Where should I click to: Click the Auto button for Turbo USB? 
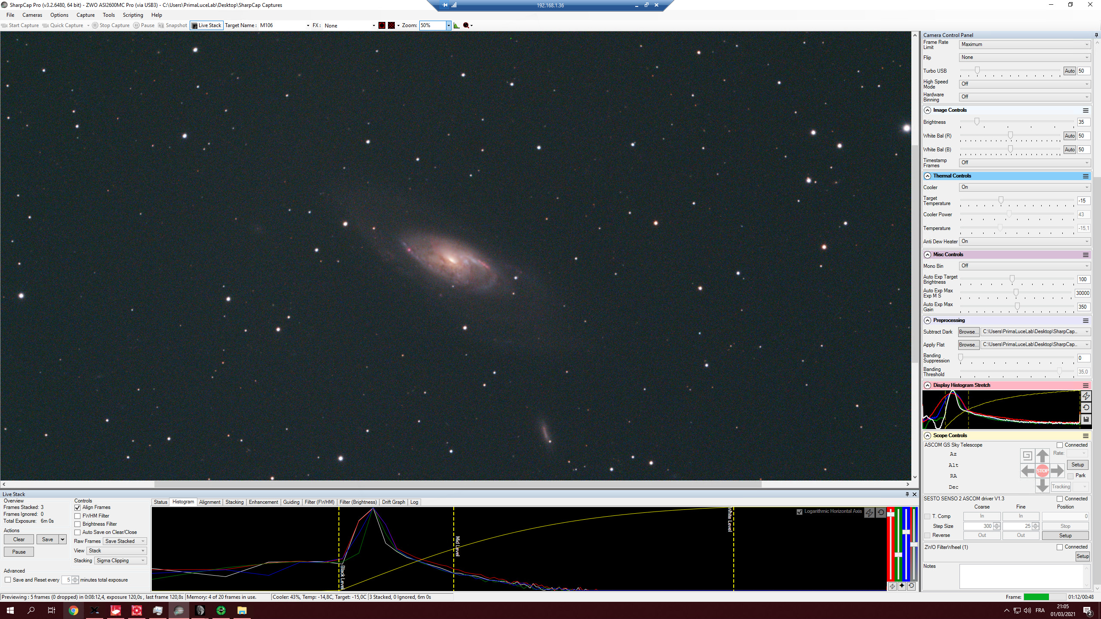pos(1070,71)
